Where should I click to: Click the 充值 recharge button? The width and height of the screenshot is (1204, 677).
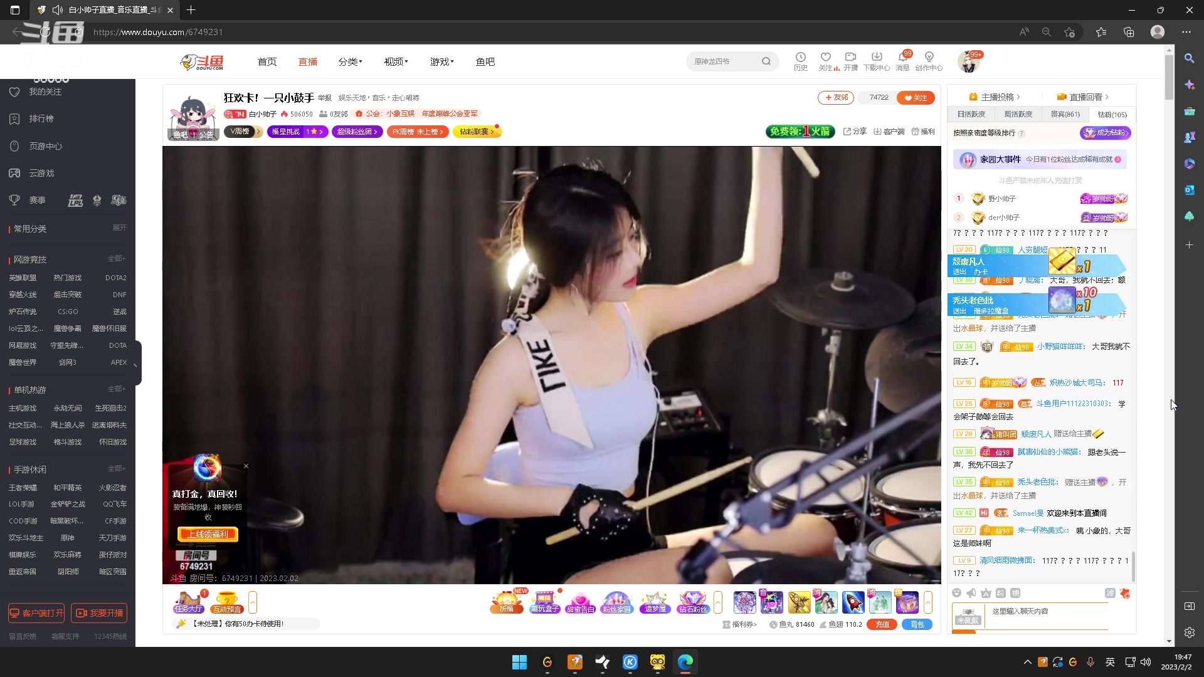tap(882, 624)
